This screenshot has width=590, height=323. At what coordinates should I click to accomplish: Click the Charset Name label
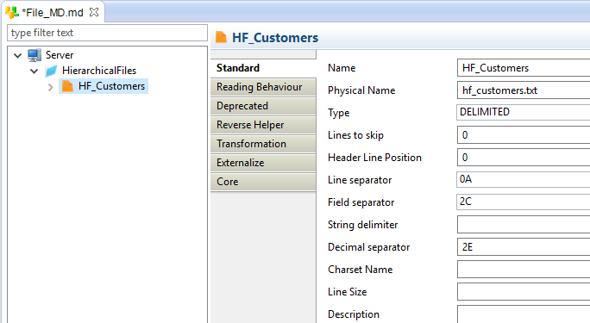[360, 270]
